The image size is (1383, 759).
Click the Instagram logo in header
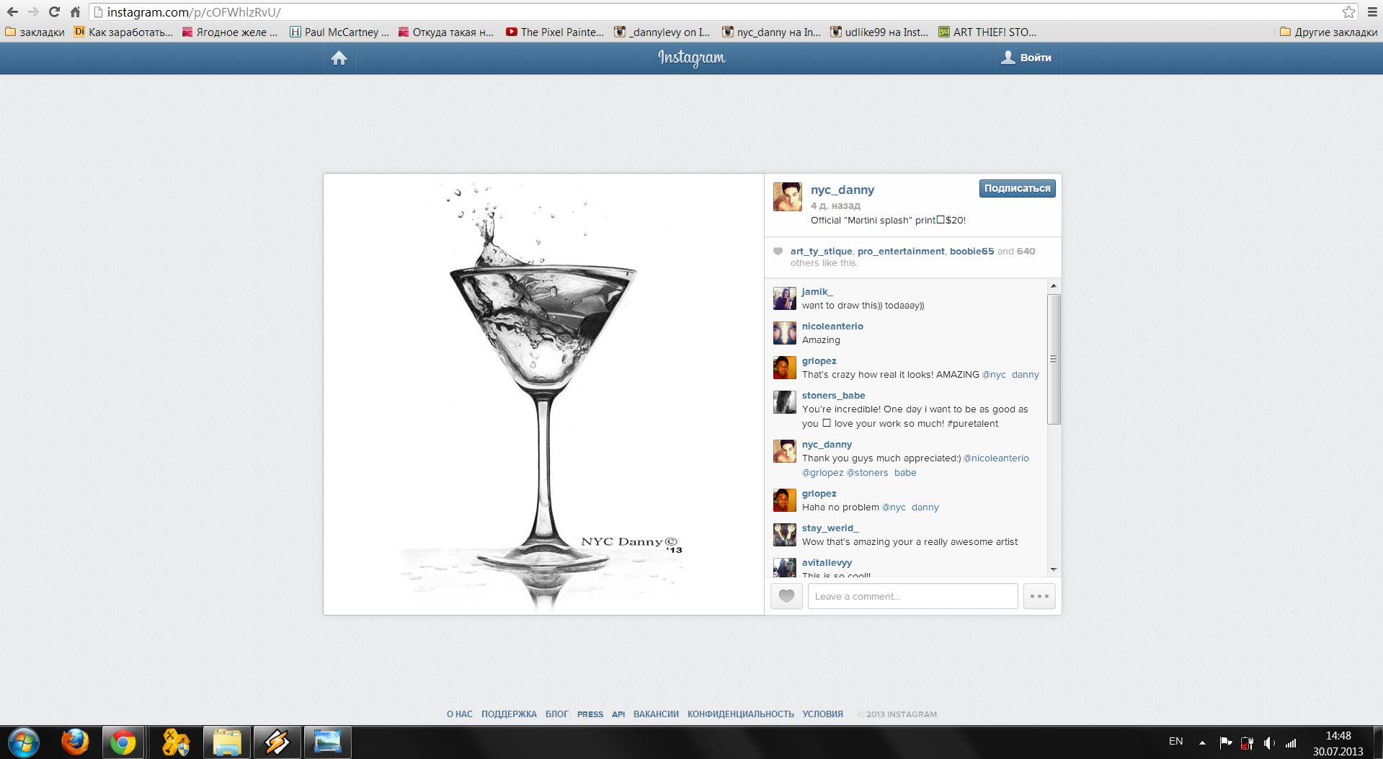click(x=691, y=58)
